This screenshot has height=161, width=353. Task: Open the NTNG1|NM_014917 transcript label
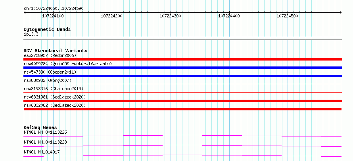[42, 152]
